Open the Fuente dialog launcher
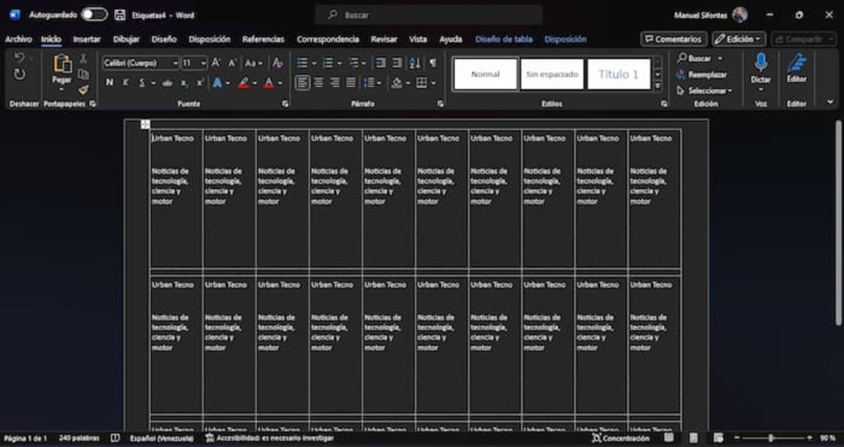 point(285,104)
